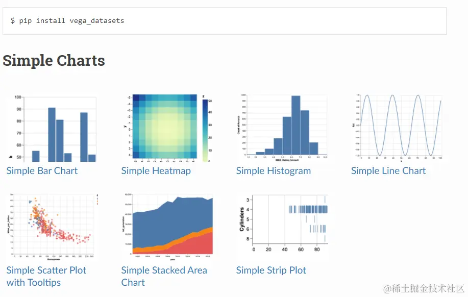Select the heatmap thumbnail image

167,128
